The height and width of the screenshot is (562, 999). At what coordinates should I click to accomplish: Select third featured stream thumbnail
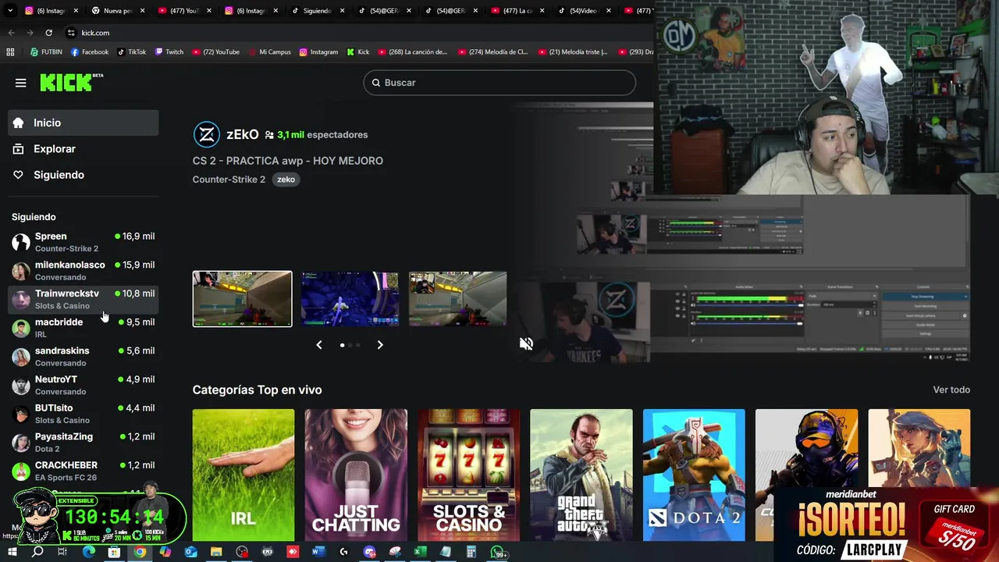click(x=457, y=299)
